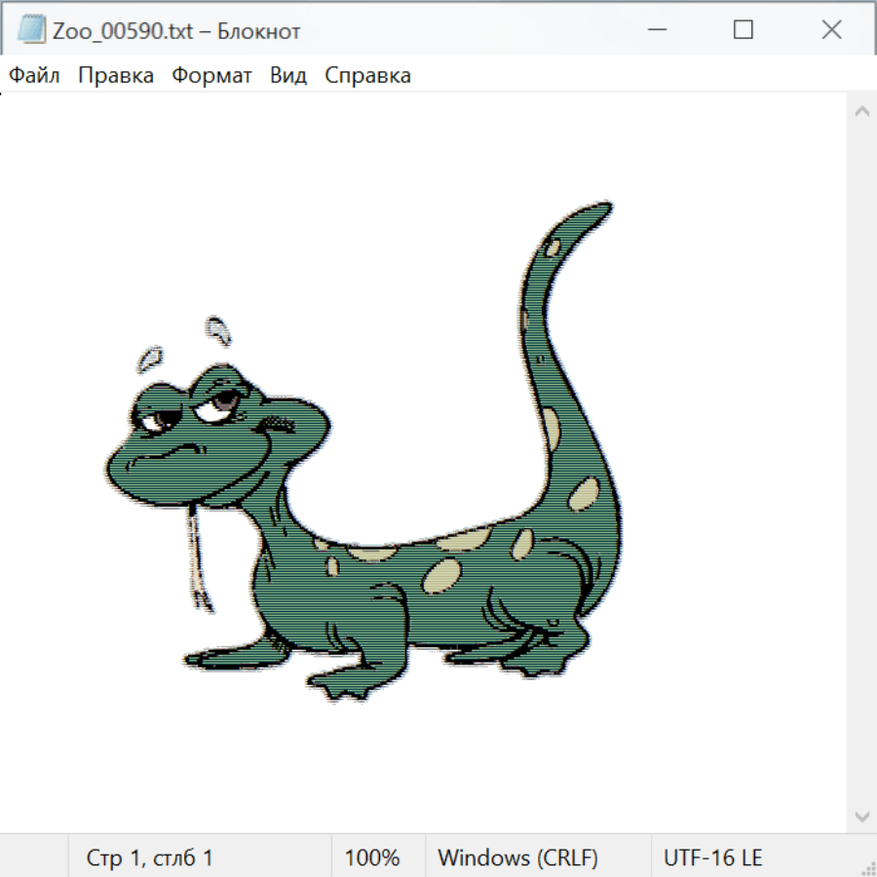877x877 pixels.
Task: Click the 'Стр 1, стлб 1' status indicator
Action: click(150, 858)
